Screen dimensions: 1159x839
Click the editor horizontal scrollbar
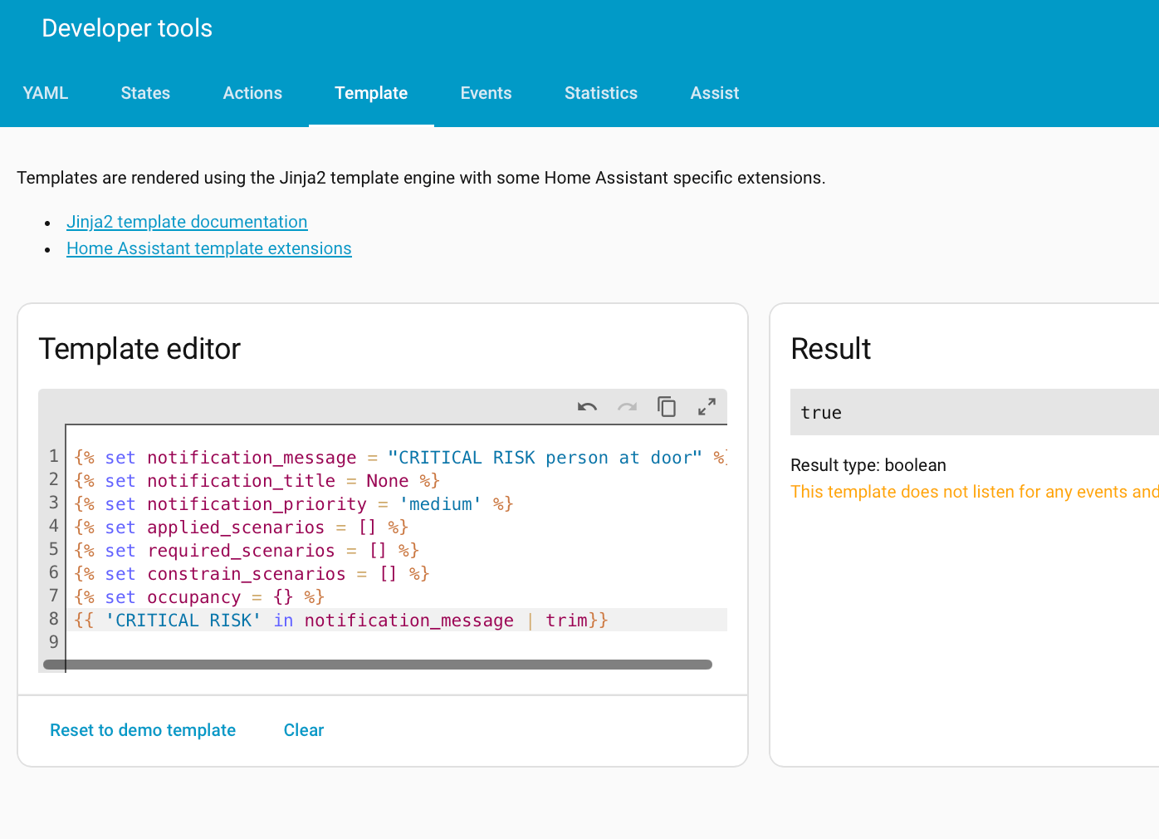click(378, 665)
